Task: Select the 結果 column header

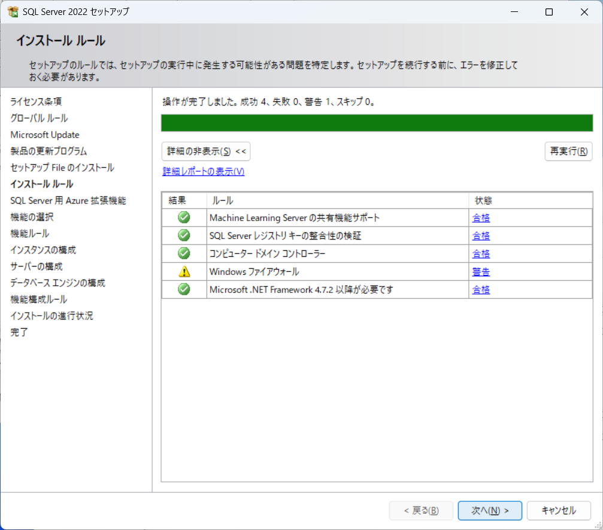Action: [178, 201]
